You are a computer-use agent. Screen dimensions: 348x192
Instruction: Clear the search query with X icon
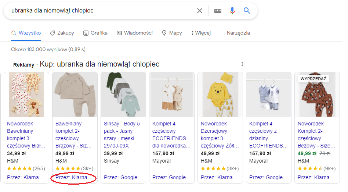200,11
